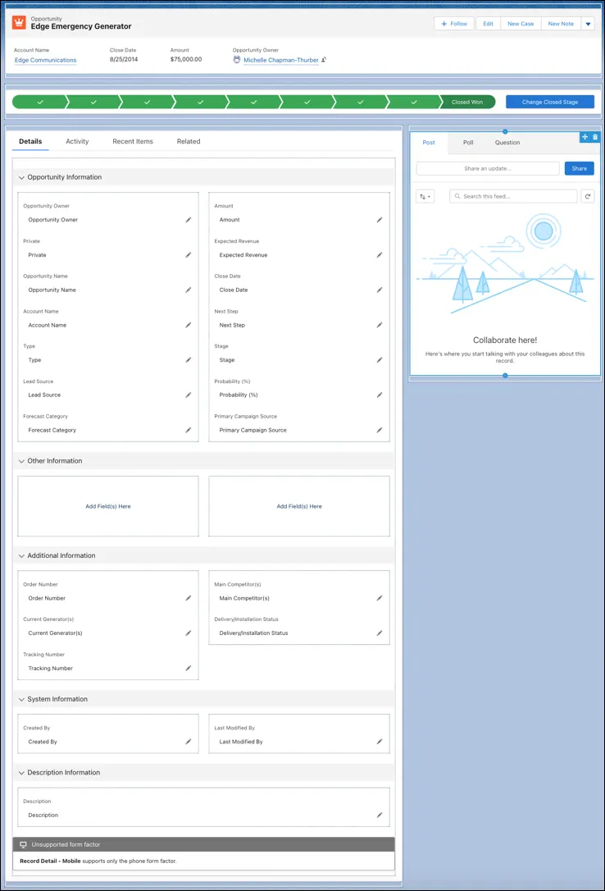Click pencil icon beside Primary Campaign Source
This screenshot has height=891, width=605.
[x=380, y=430]
